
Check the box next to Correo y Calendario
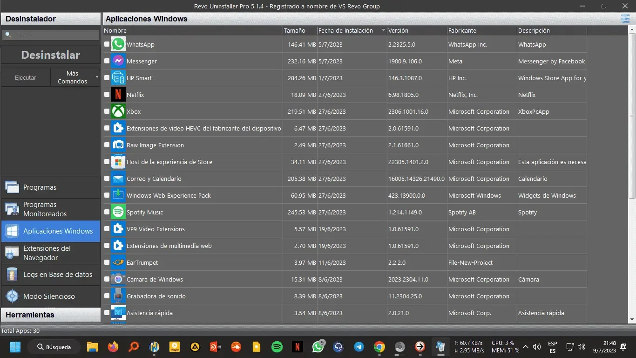[107, 179]
